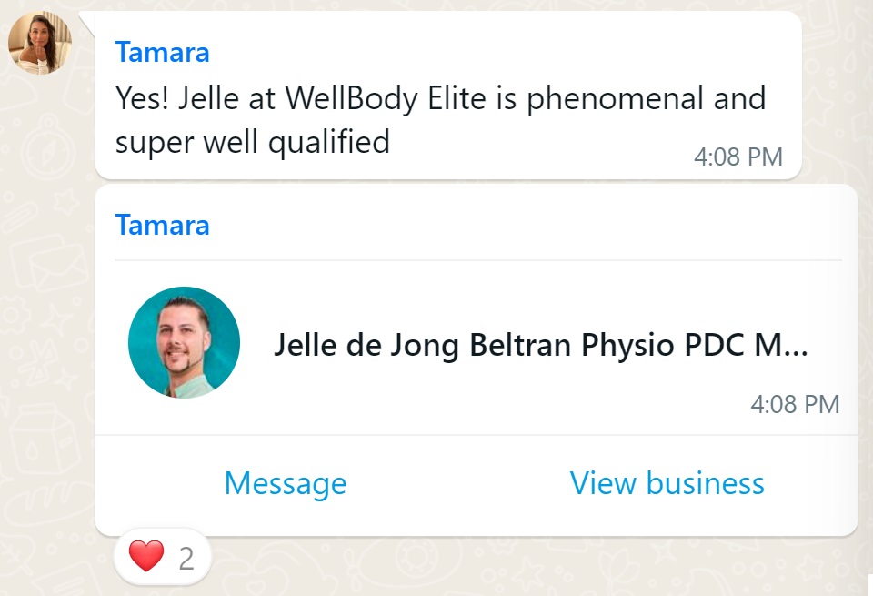The width and height of the screenshot is (873, 596).
Task: Open Tamara's profile photo avatar
Action: coord(40,43)
